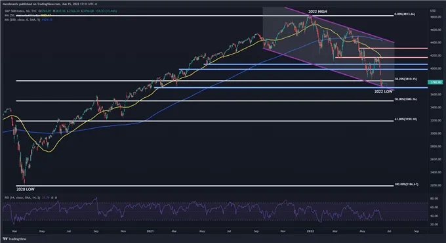The image size is (446, 243).
Task: Click the 2022 LOW text label
Action: coord(383,91)
